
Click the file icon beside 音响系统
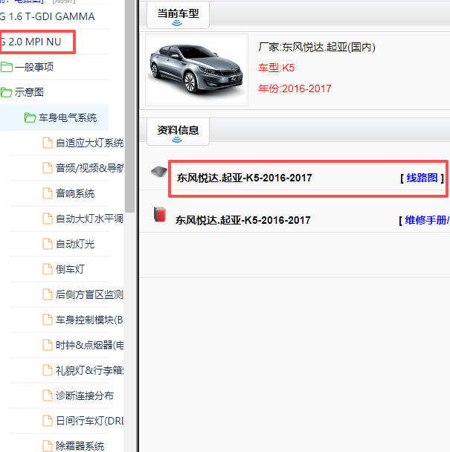48,193
